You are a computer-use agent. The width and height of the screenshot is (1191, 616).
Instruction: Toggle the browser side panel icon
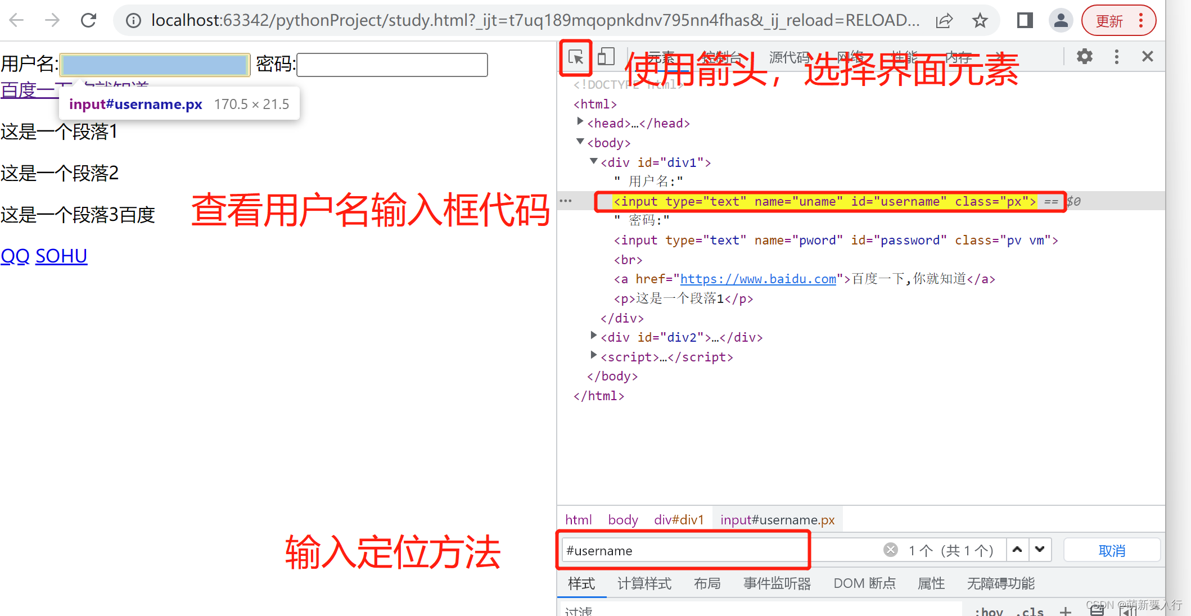point(1025,21)
